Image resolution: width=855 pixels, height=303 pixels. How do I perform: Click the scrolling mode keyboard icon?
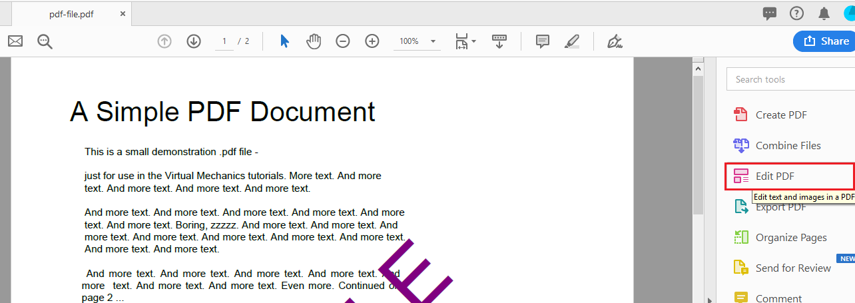499,41
